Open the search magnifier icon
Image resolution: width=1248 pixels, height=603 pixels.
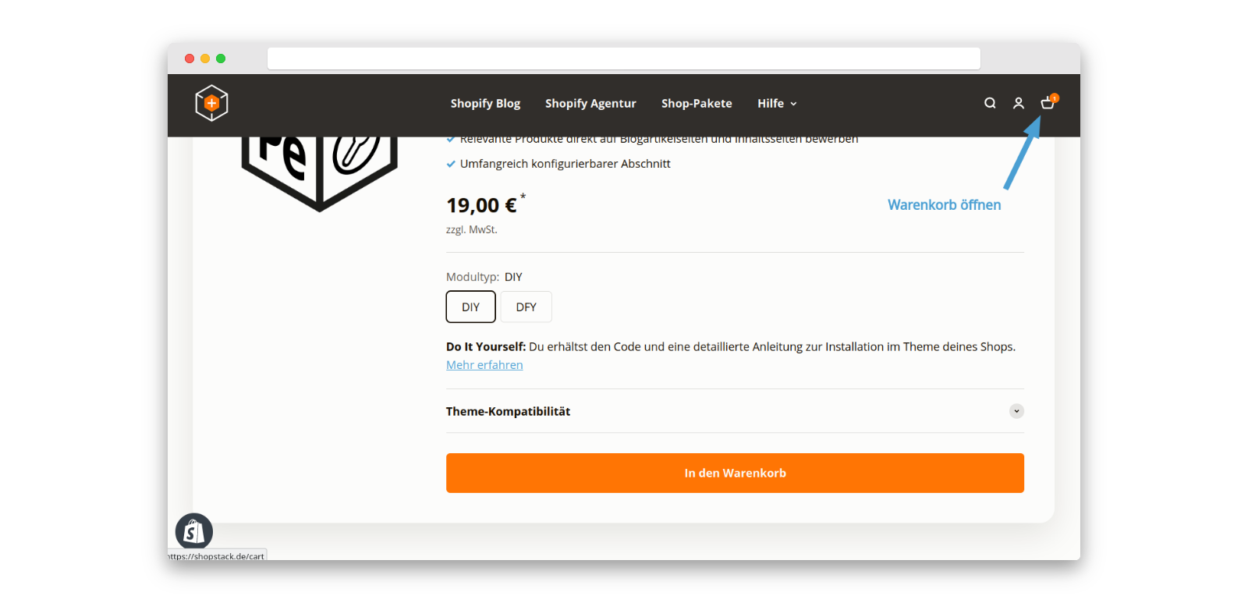[x=990, y=103]
